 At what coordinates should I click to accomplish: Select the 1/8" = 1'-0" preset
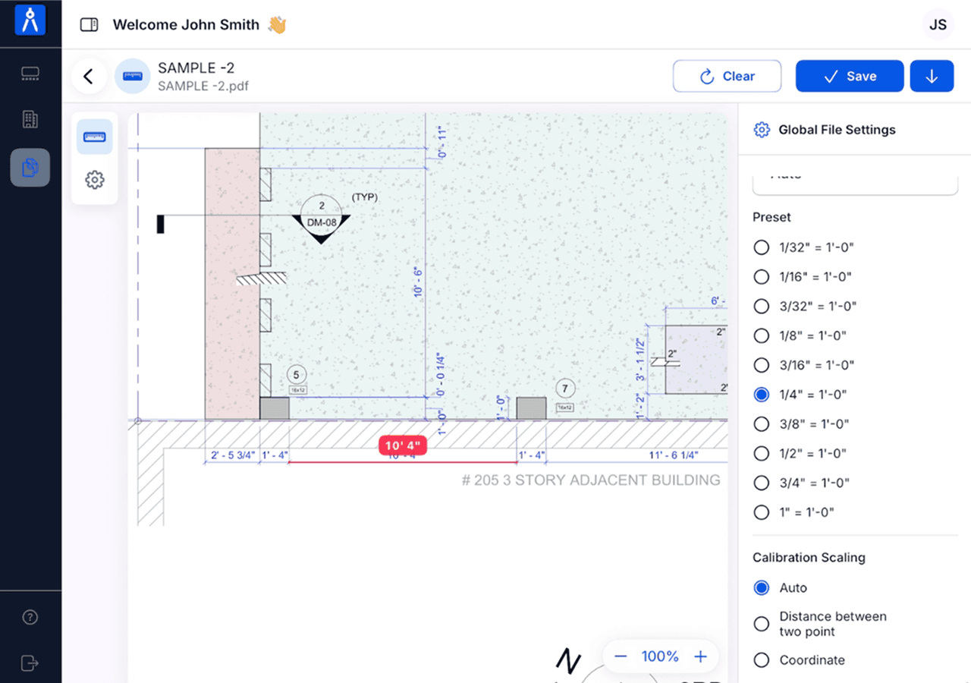click(762, 335)
